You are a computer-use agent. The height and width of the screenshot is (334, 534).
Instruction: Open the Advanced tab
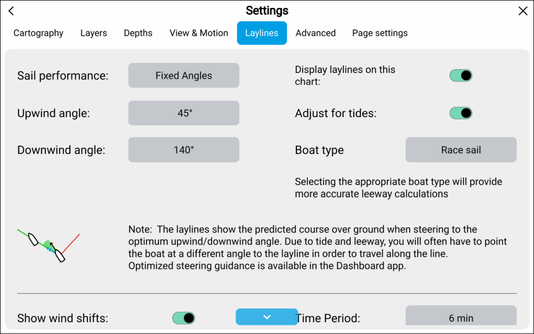tap(315, 33)
